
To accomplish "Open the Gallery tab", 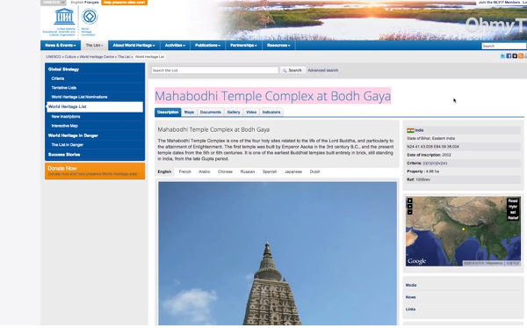I will (234, 112).
